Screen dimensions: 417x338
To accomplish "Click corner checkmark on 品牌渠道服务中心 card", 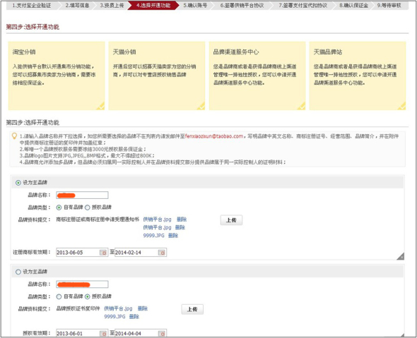I will coord(302,107).
